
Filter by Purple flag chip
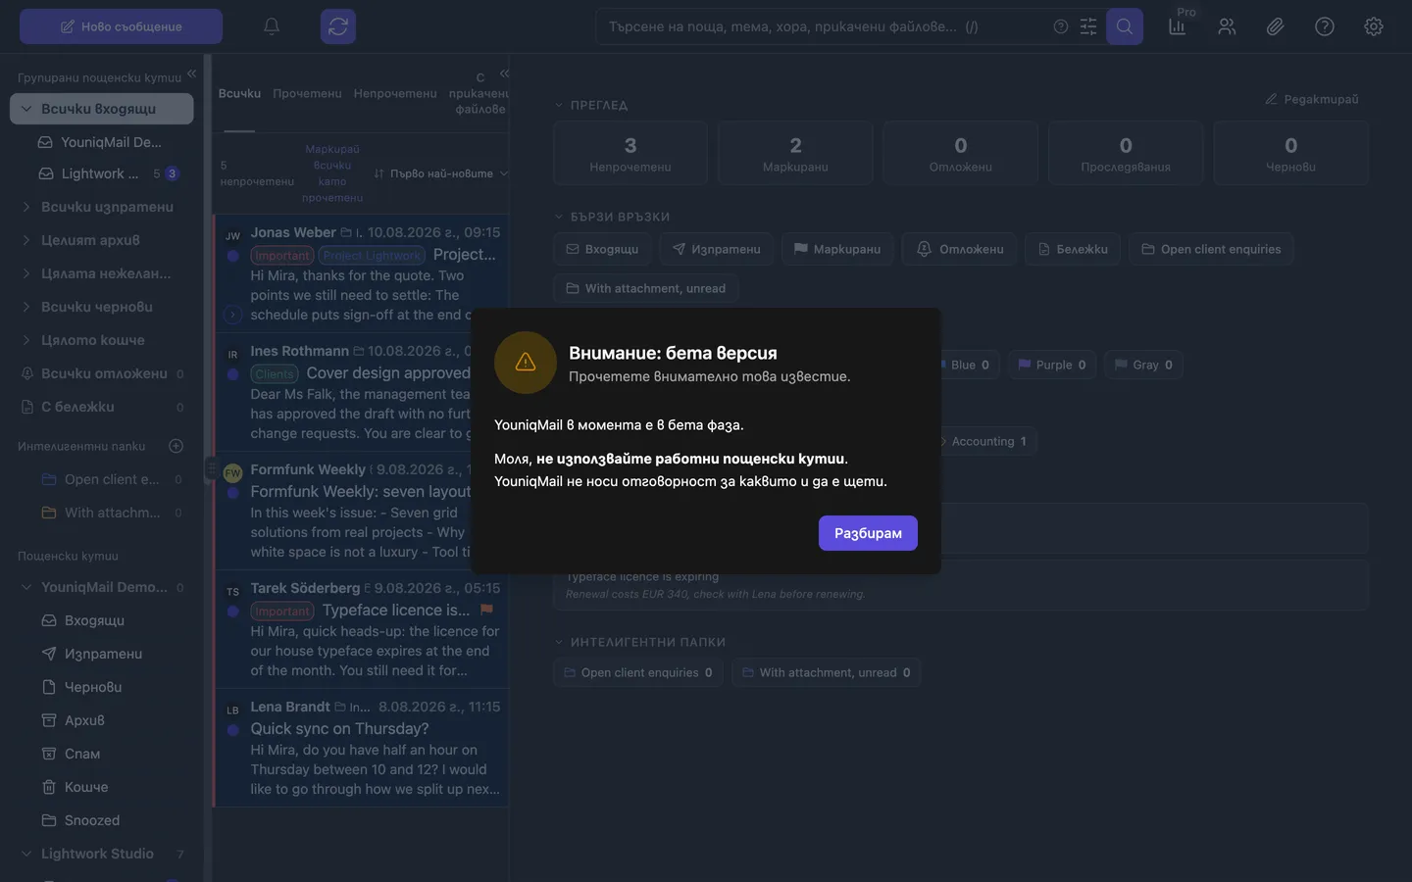[1052, 365]
